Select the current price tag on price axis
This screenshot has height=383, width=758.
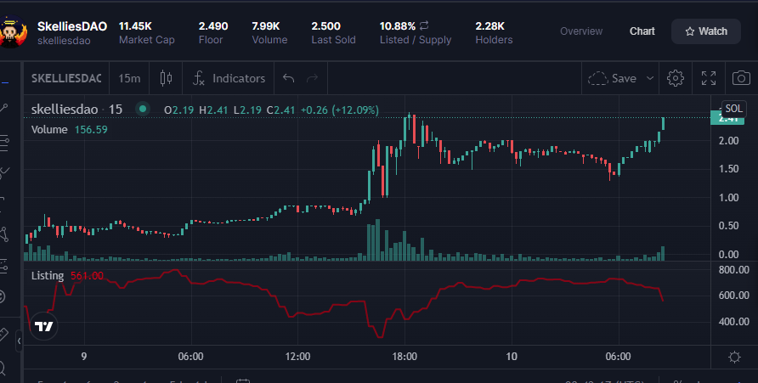[x=727, y=119]
